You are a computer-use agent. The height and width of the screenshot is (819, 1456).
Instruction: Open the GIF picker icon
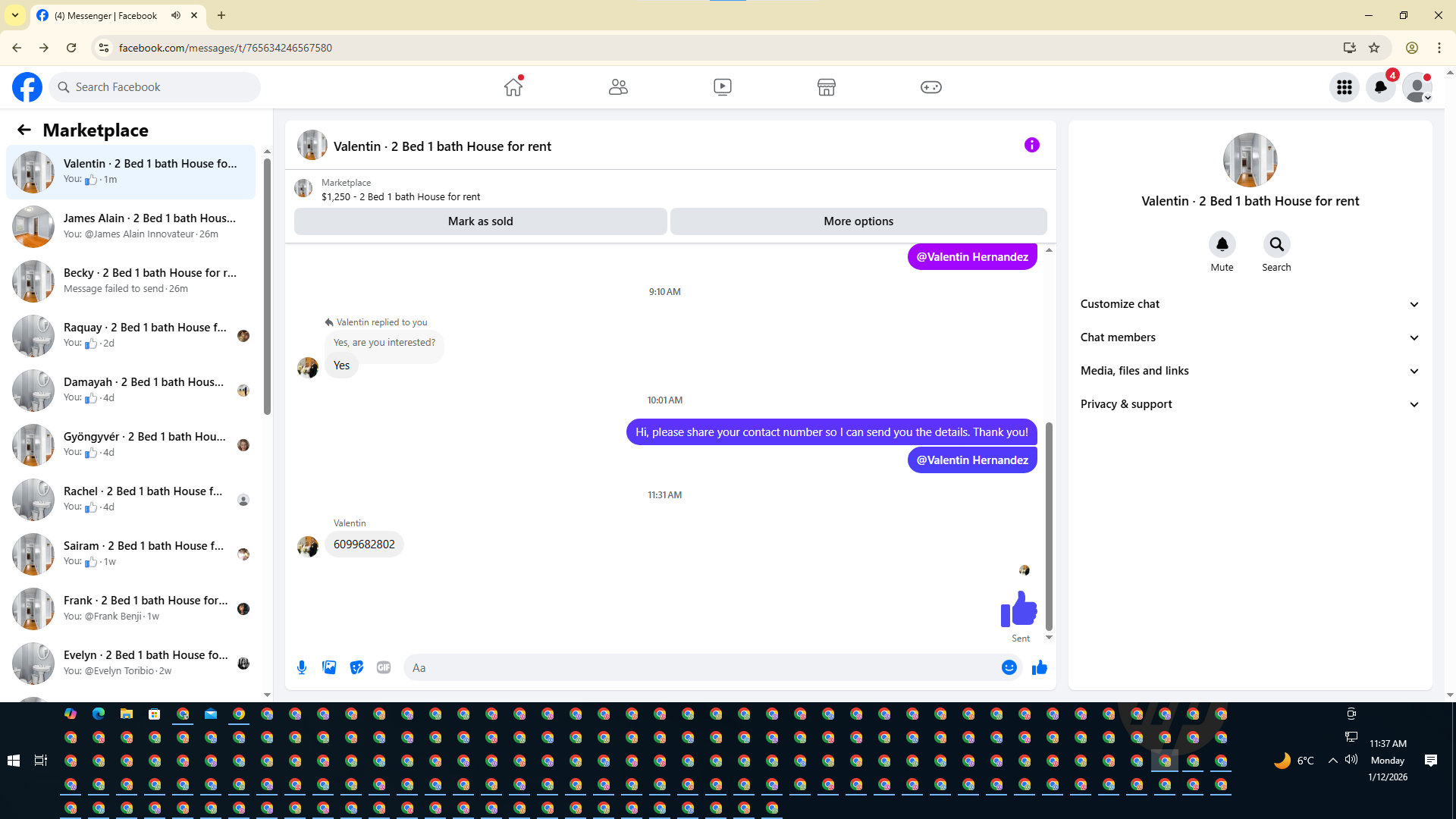384,667
